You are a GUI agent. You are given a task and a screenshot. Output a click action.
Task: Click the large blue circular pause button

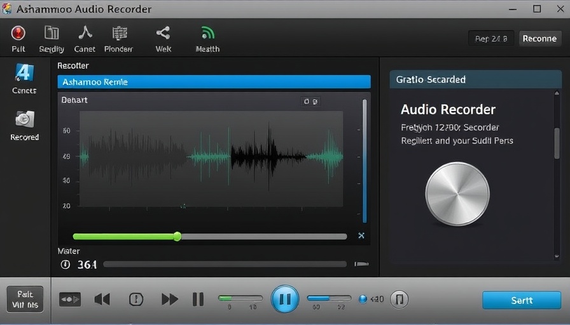[285, 299]
